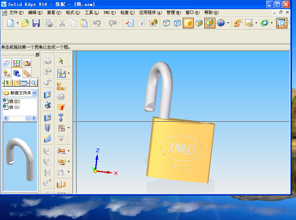Choose the Select arrow tool
This screenshot has width=296, height=220.
(61, 61)
